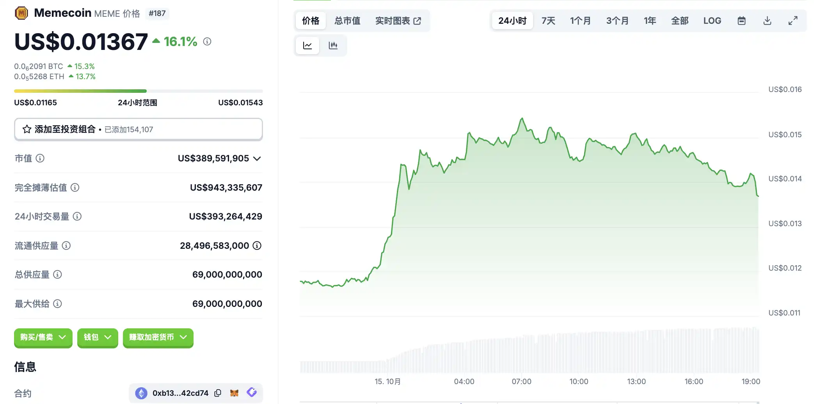Open 实时图表 external link
The width and height of the screenshot is (814, 404).
(398, 21)
